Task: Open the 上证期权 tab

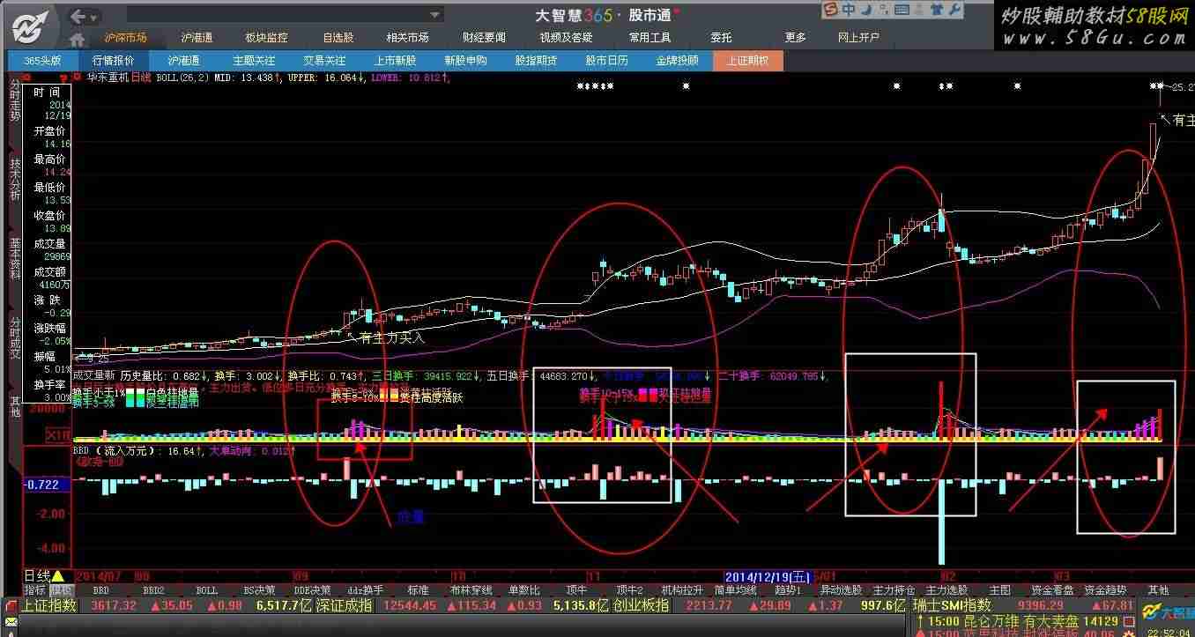Action: point(747,61)
